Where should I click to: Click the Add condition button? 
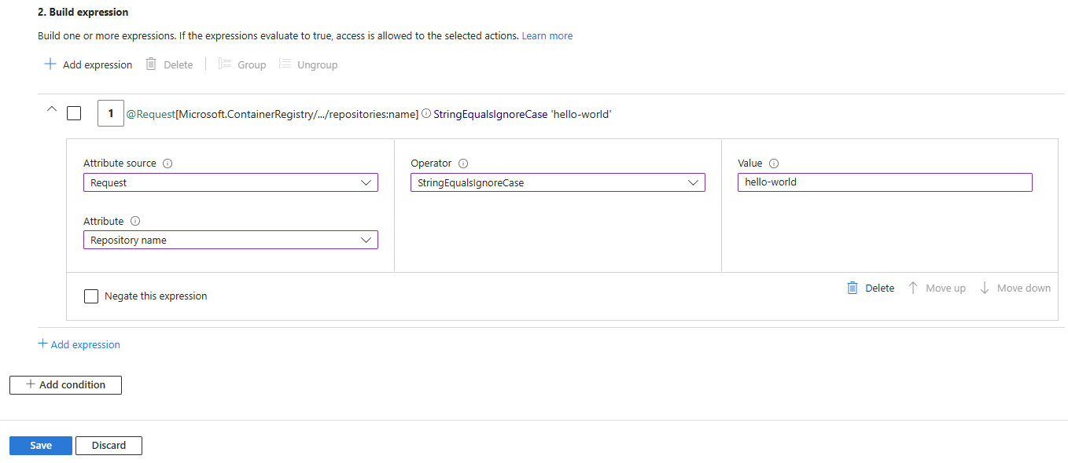(x=65, y=384)
